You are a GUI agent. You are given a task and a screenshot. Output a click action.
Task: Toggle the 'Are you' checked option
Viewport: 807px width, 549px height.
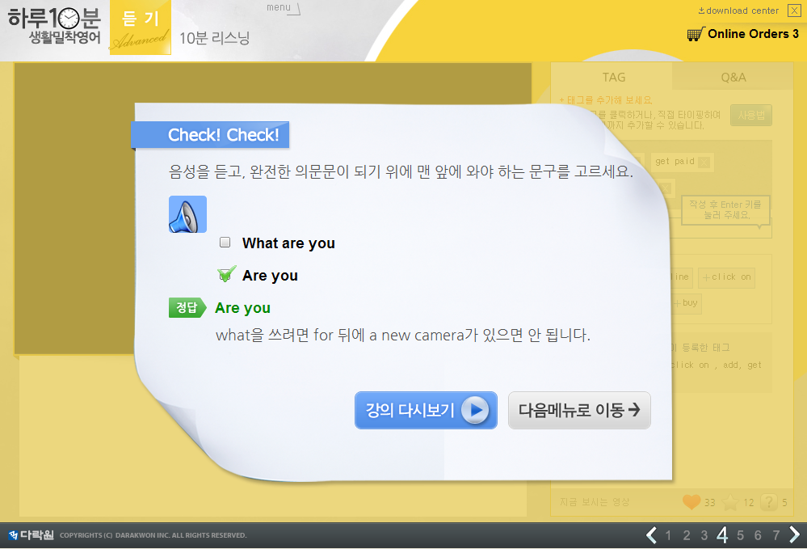227,275
